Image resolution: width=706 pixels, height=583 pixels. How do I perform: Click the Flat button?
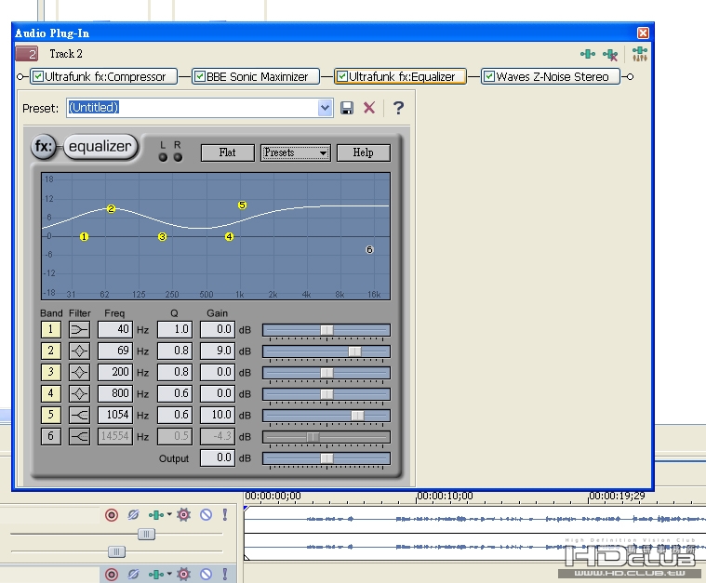(x=227, y=152)
